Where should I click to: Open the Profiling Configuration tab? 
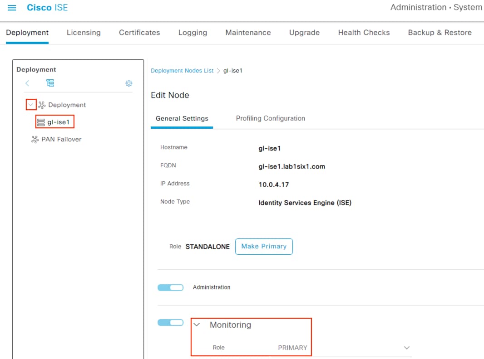271,119
